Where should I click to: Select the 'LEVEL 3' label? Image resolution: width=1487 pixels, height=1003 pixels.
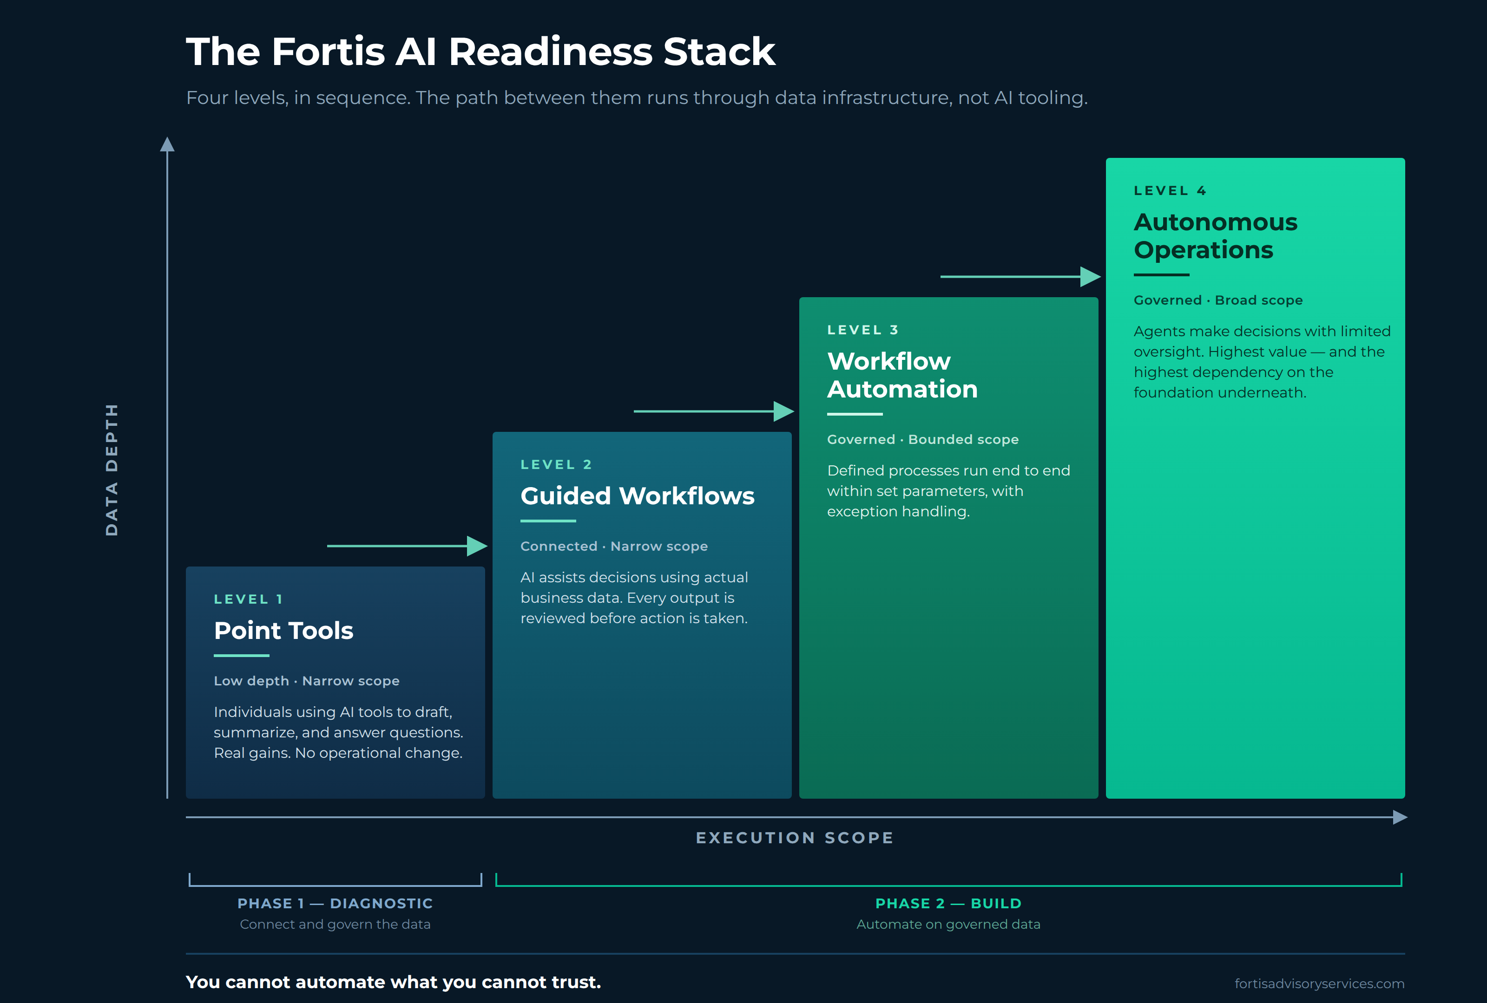pyautogui.click(x=863, y=330)
